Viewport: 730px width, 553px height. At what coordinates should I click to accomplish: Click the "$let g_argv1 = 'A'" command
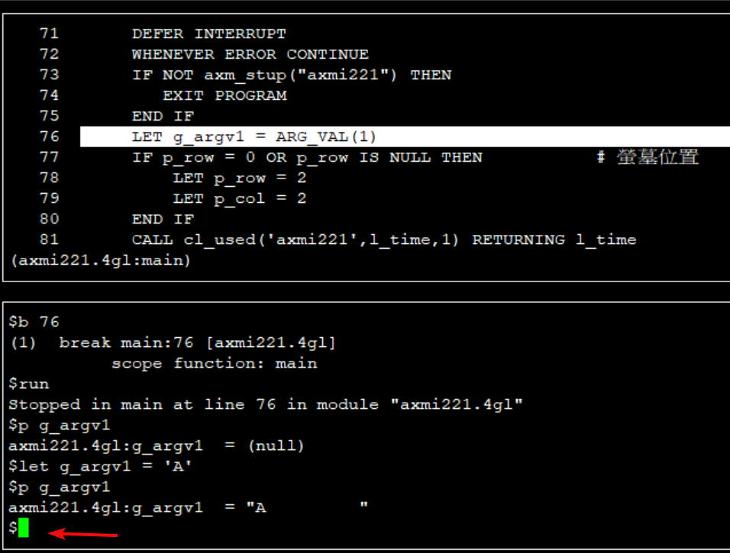tap(100, 466)
